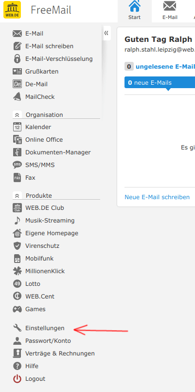This screenshot has height=392, width=195.
Task: Click the Mobilfunk SIM card icon
Action: (x=17, y=259)
